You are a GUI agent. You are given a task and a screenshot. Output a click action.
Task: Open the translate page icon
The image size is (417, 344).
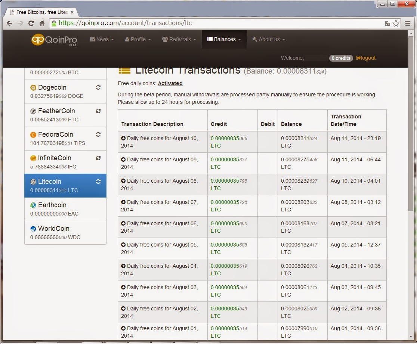click(387, 24)
